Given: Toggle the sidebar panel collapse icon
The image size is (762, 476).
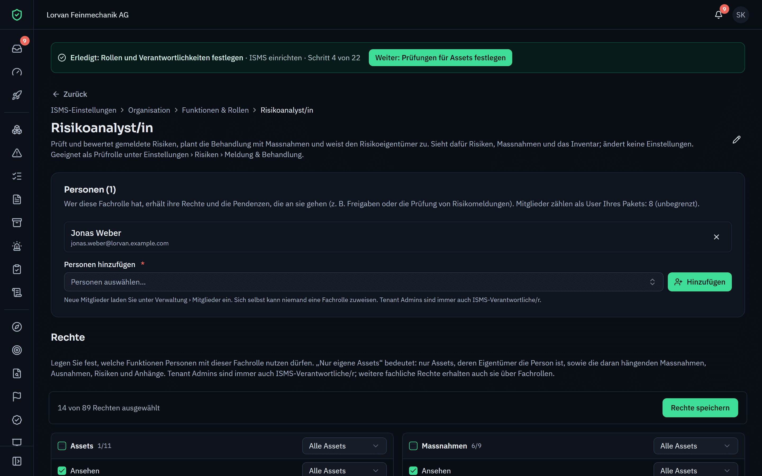Looking at the screenshot, I should [x=17, y=461].
